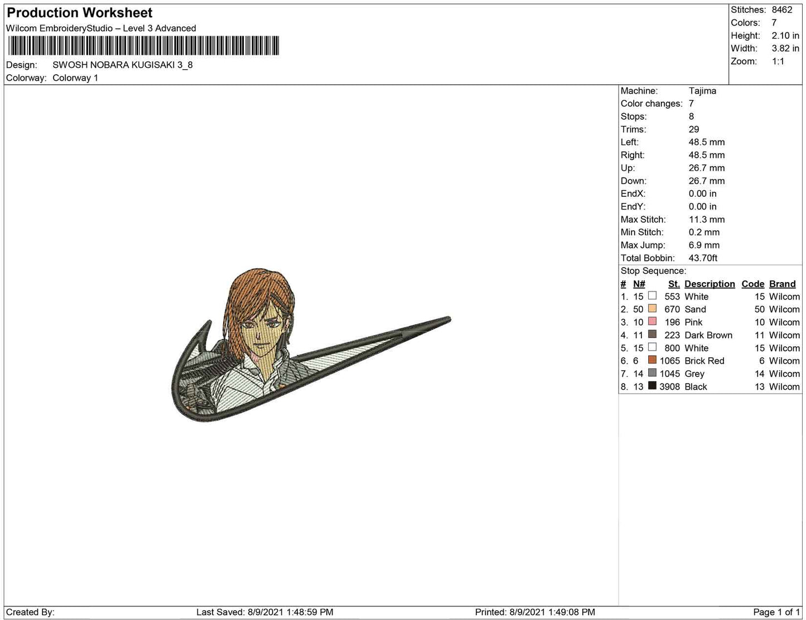Select the "Up:" label
806x620 pixels.
coord(628,168)
